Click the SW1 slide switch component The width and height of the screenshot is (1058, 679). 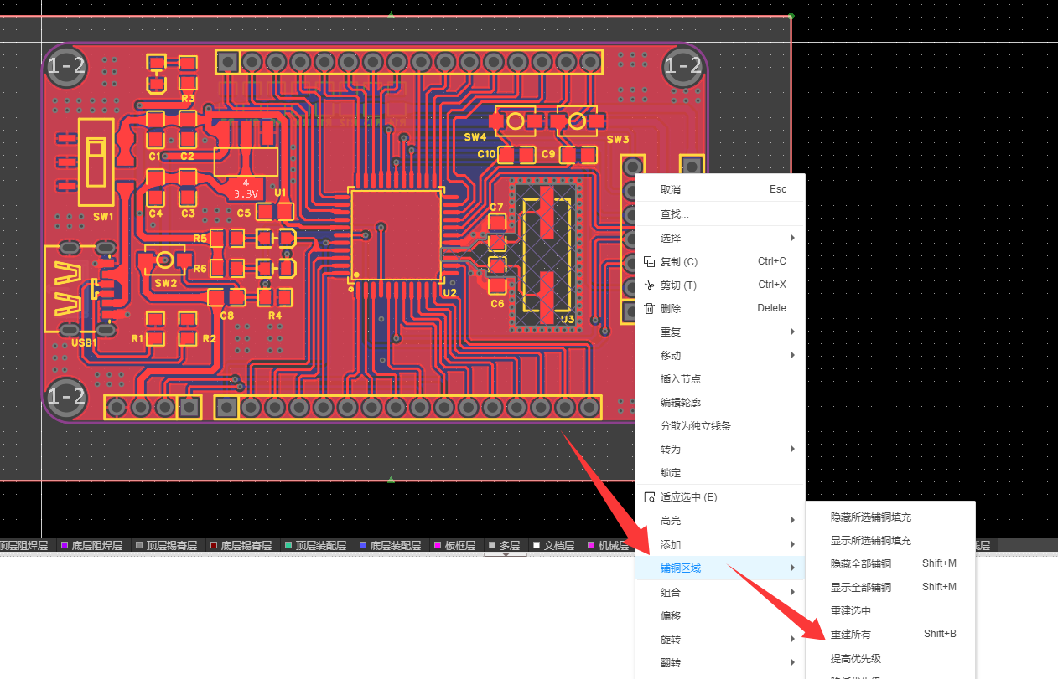tap(96, 162)
